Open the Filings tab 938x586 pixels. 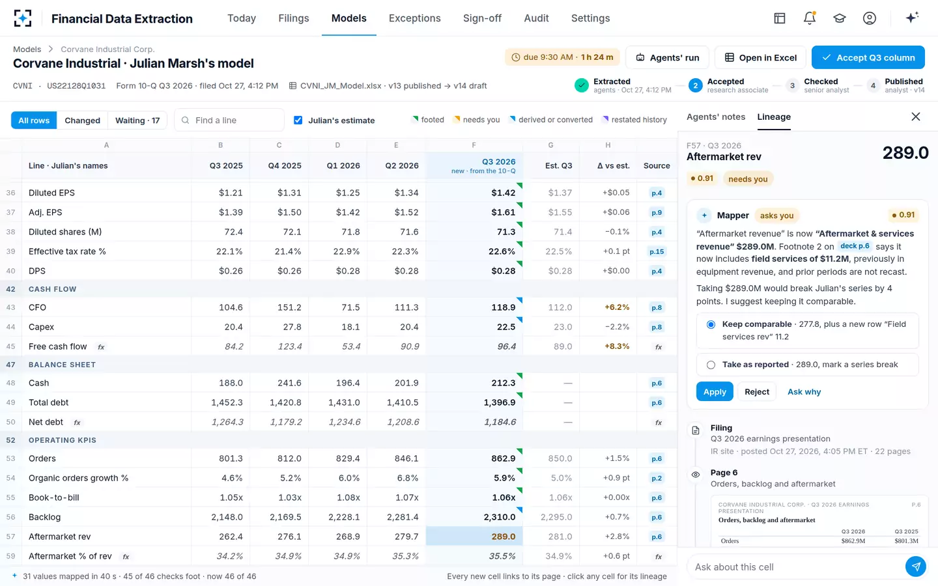click(294, 18)
